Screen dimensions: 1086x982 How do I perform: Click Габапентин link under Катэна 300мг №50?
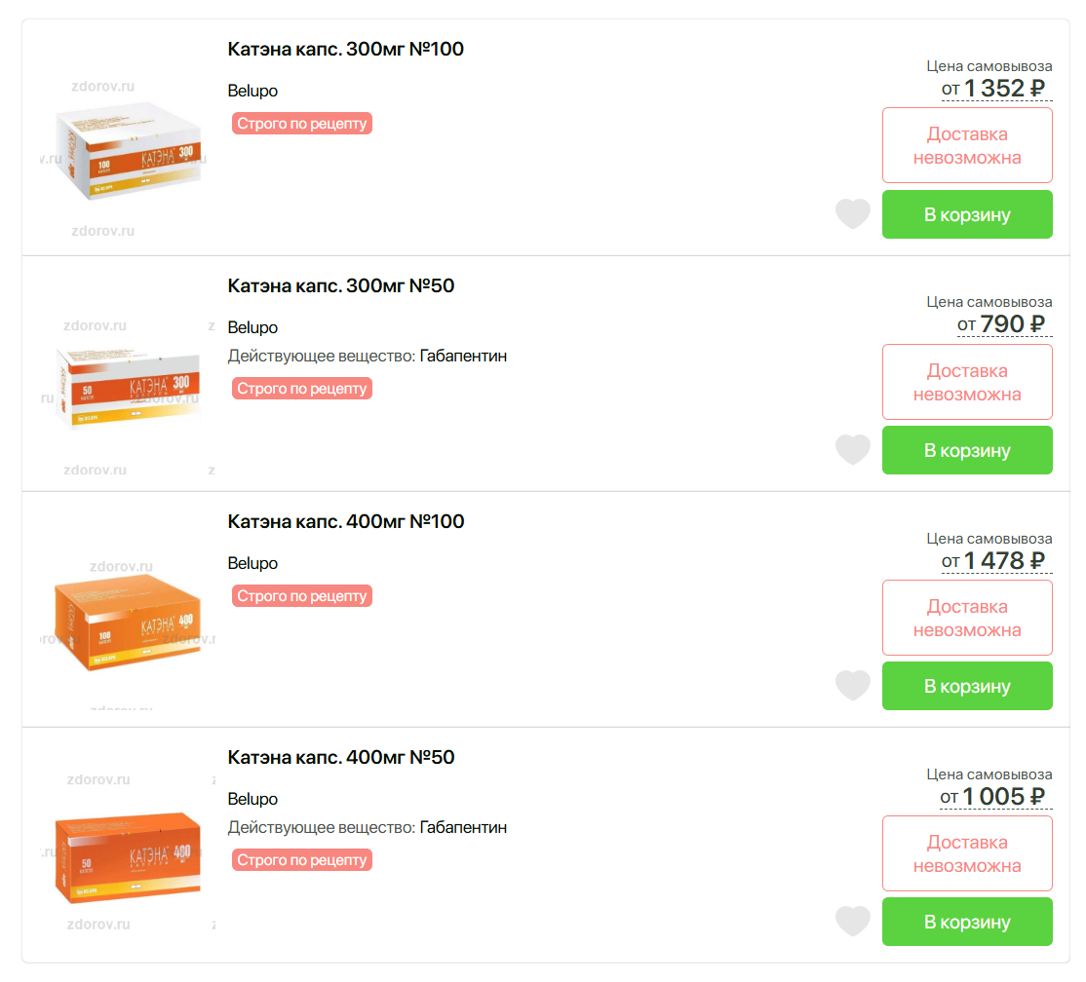pyautogui.click(x=463, y=357)
